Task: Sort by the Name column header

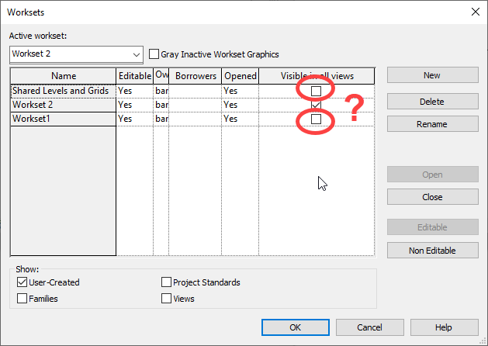Action: pos(63,76)
